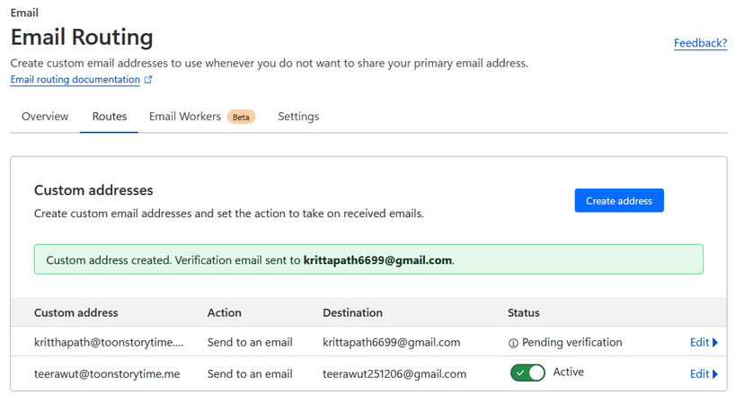Screen dimensions: 744x403
Task: Click the Create address button
Action: [619, 201]
